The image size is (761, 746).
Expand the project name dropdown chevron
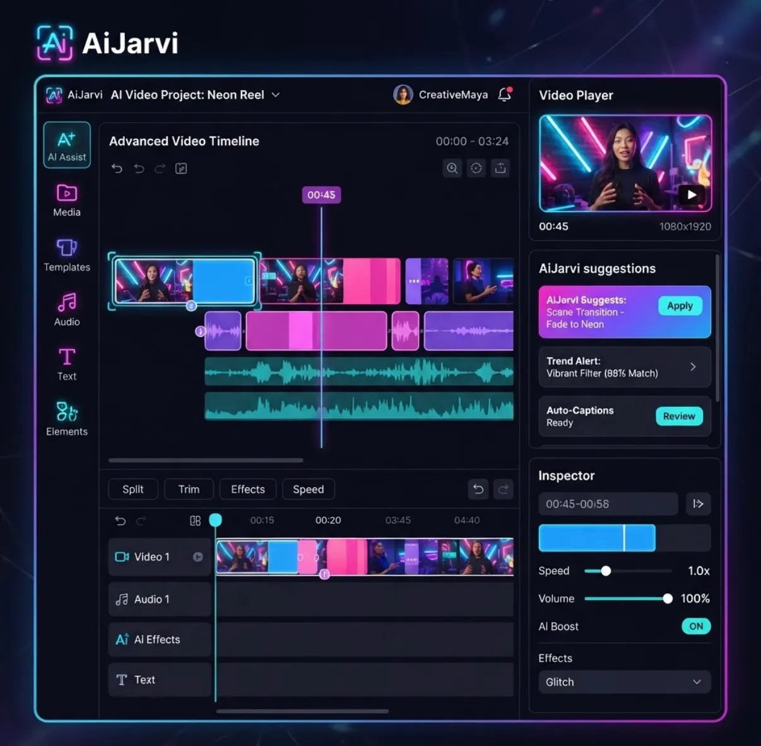[276, 95]
